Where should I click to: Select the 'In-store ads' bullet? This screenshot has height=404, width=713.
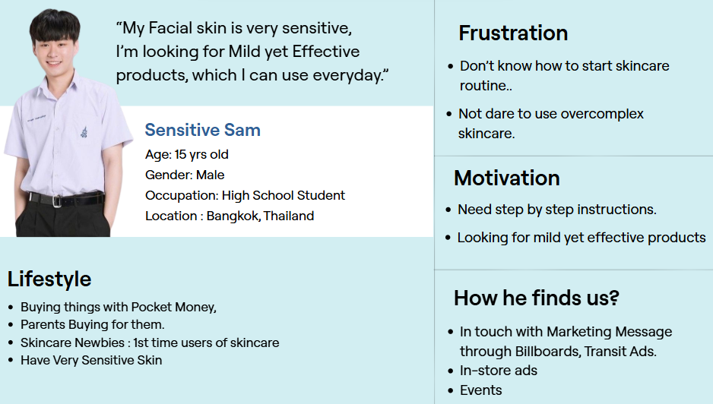coord(499,371)
